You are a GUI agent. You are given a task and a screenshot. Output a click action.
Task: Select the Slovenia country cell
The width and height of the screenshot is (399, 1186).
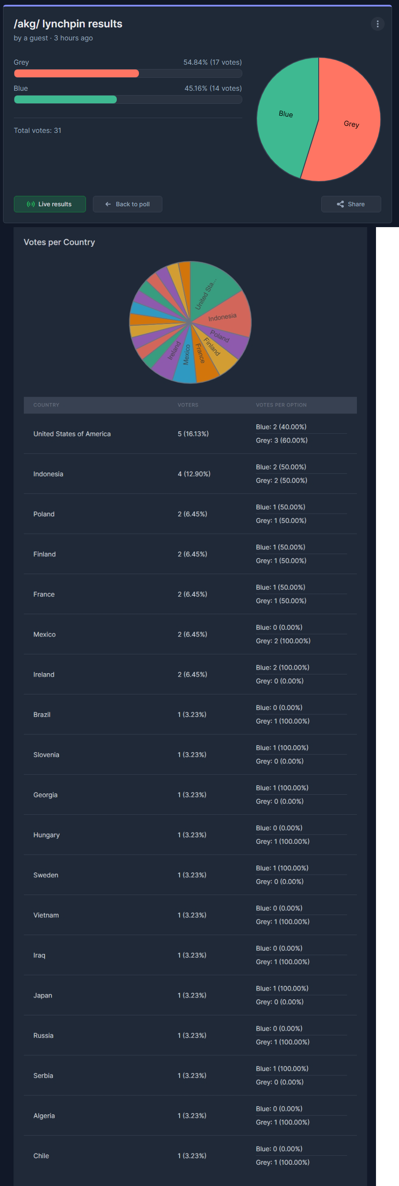(x=46, y=754)
